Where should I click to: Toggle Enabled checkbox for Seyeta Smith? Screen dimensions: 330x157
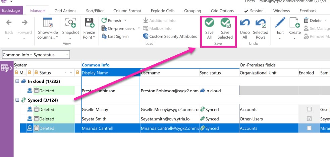(309, 119)
